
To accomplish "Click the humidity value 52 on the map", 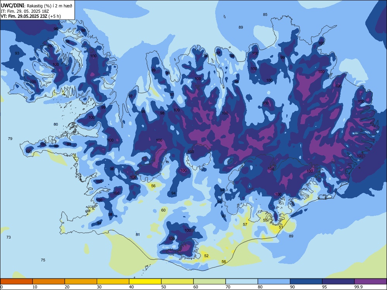I will pos(206,256).
